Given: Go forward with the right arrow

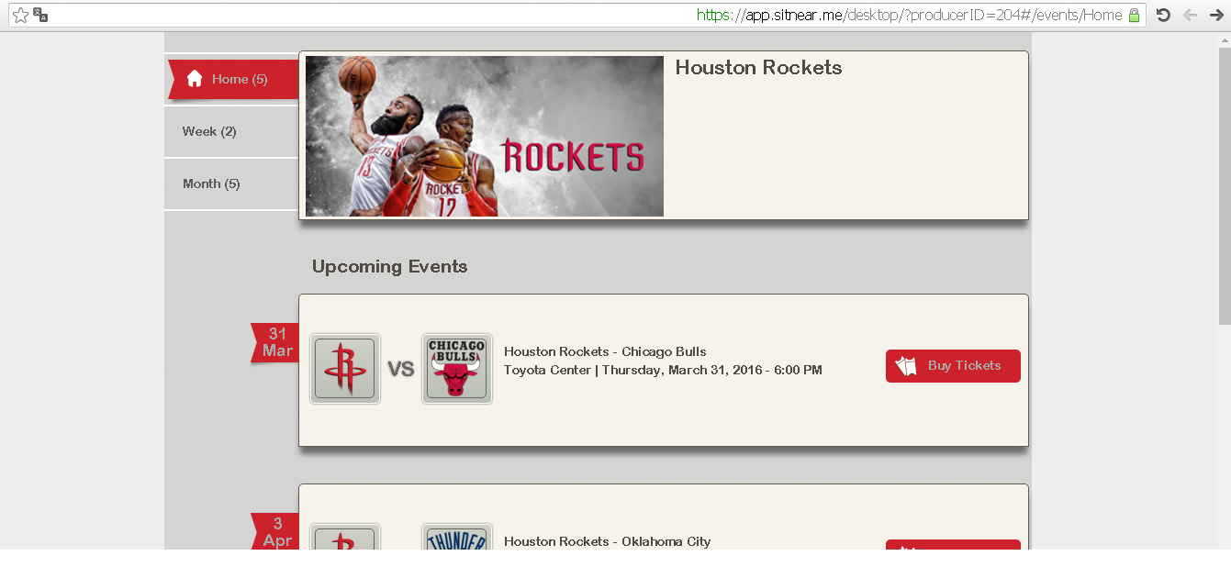Looking at the screenshot, I should 1217,15.
